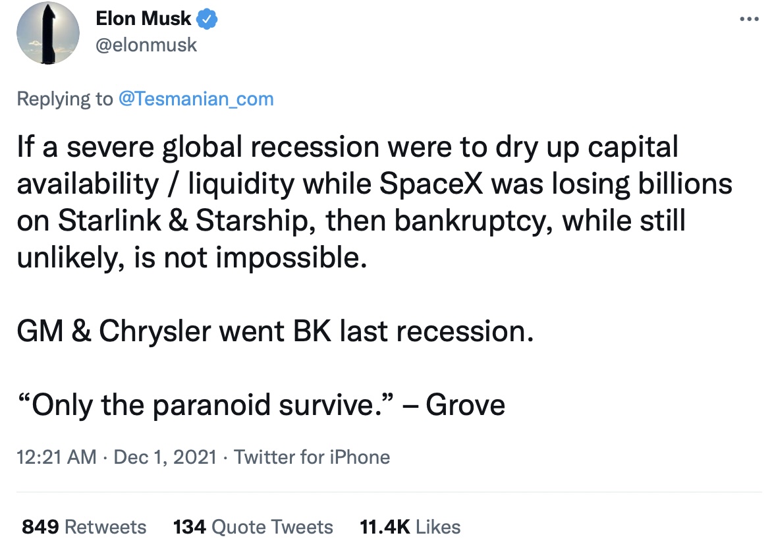Click the Replying to label text
This screenshot has width=772, height=556.
[65, 99]
